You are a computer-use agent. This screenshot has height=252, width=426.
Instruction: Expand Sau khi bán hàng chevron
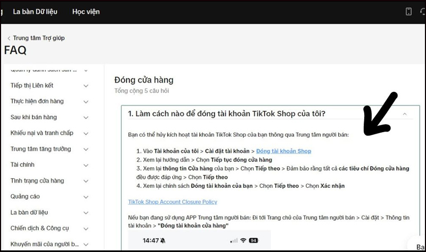pyautogui.click(x=86, y=117)
